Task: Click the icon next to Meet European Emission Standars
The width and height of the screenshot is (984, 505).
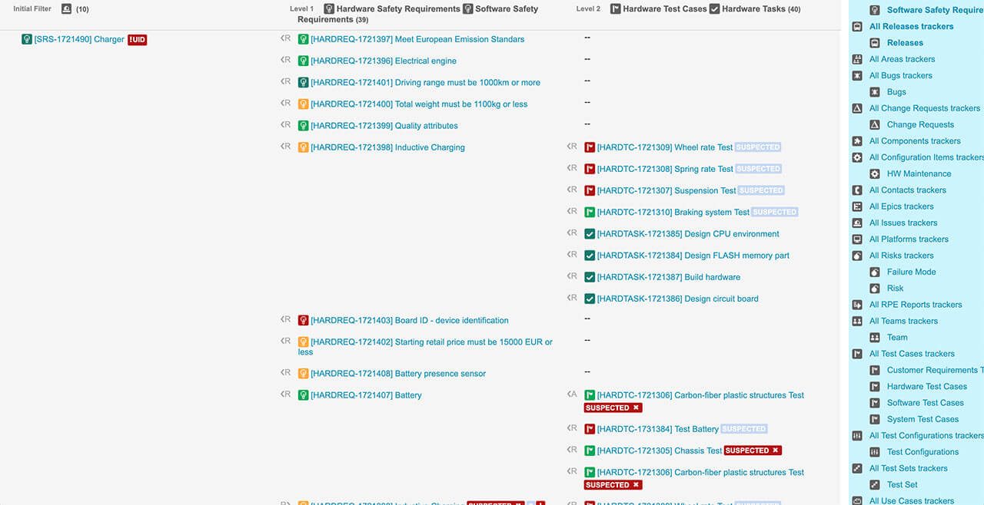Action: [303, 39]
